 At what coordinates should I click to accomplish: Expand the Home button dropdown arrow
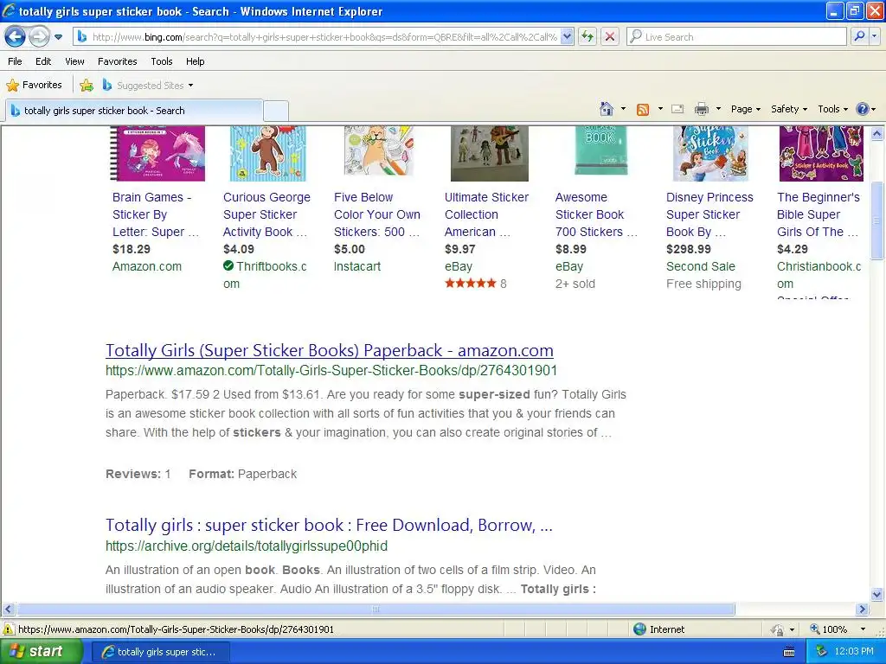pyautogui.click(x=623, y=109)
